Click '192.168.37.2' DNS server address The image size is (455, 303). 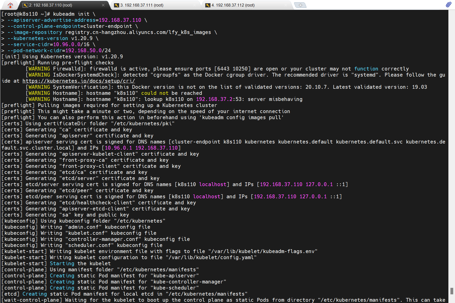[214, 99]
